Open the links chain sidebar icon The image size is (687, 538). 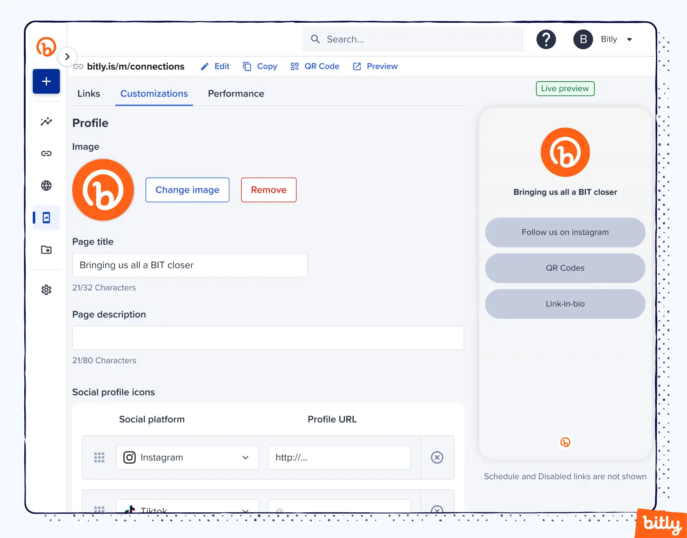(46, 153)
